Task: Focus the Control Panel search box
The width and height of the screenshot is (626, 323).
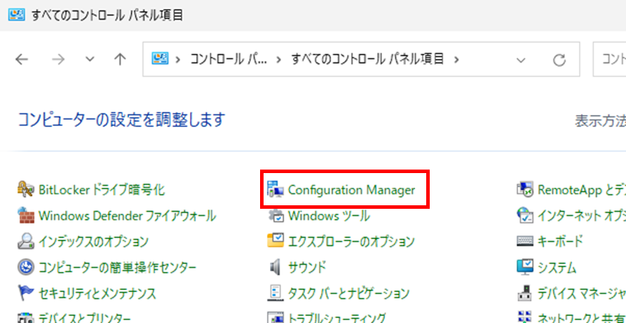Action: (x=609, y=59)
